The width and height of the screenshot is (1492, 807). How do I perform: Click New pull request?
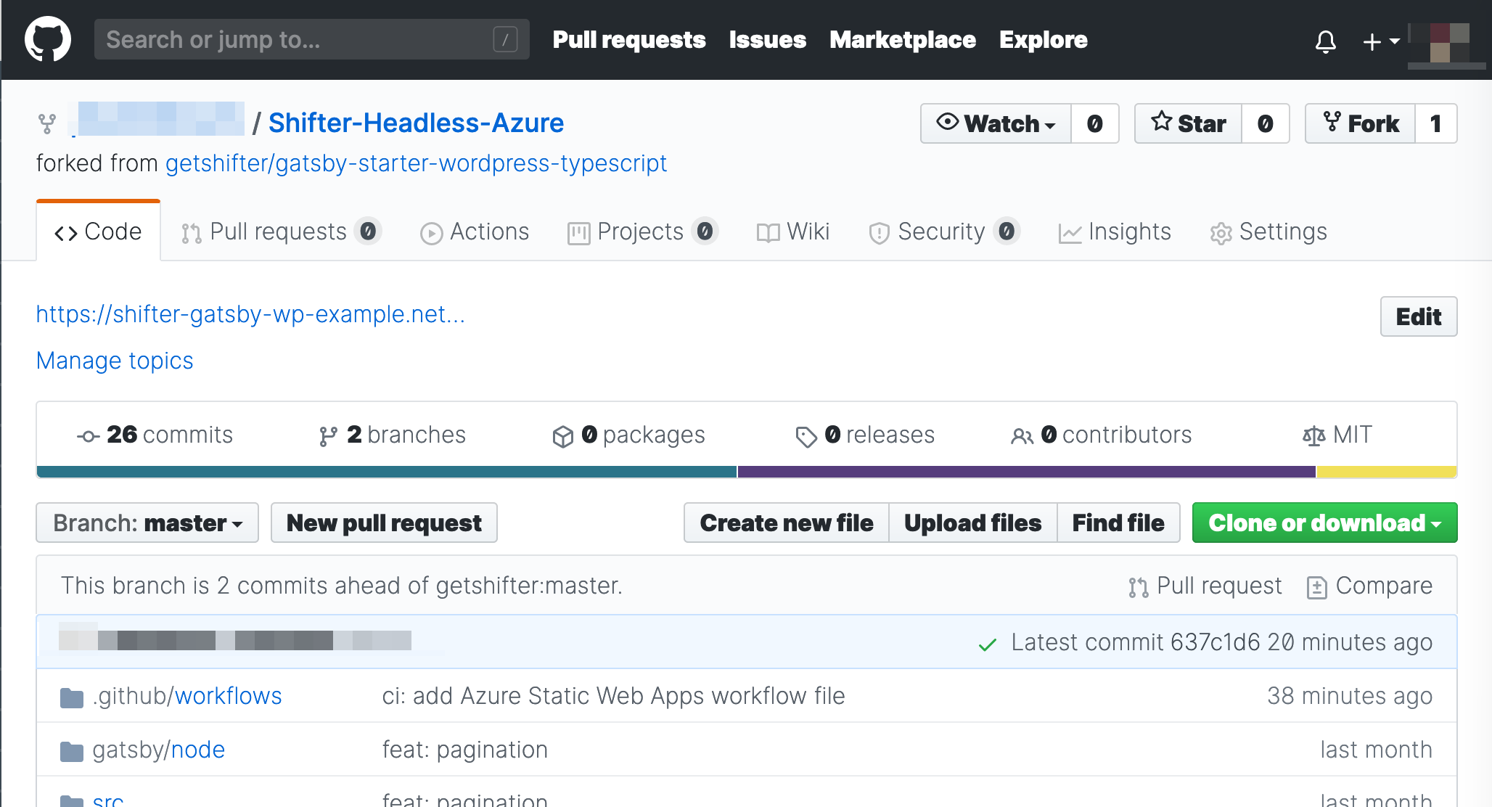[384, 523]
